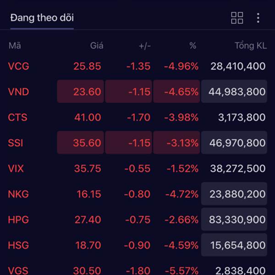The width and height of the screenshot is (275, 275).
Task: Open the VND stock ticker
Action: (18, 92)
